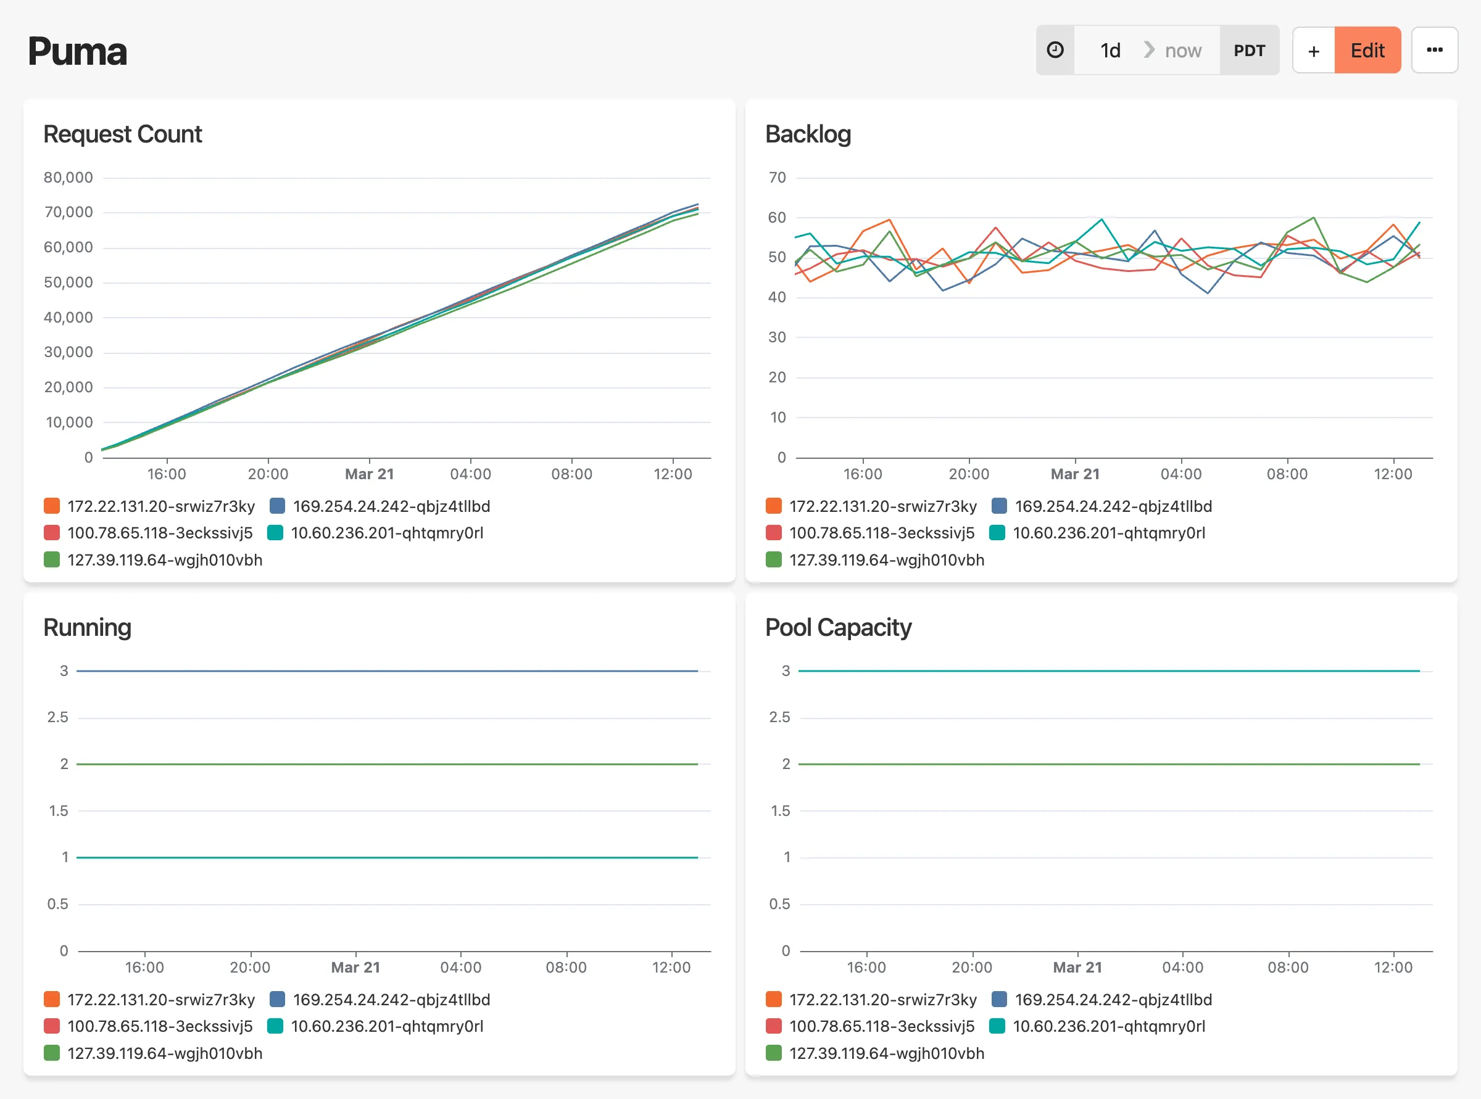Image resolution: width=1481 pixels, height=1099 pixels.
Task: Switch the PDT timezone selector
Action: click(x=1249, y=51)
